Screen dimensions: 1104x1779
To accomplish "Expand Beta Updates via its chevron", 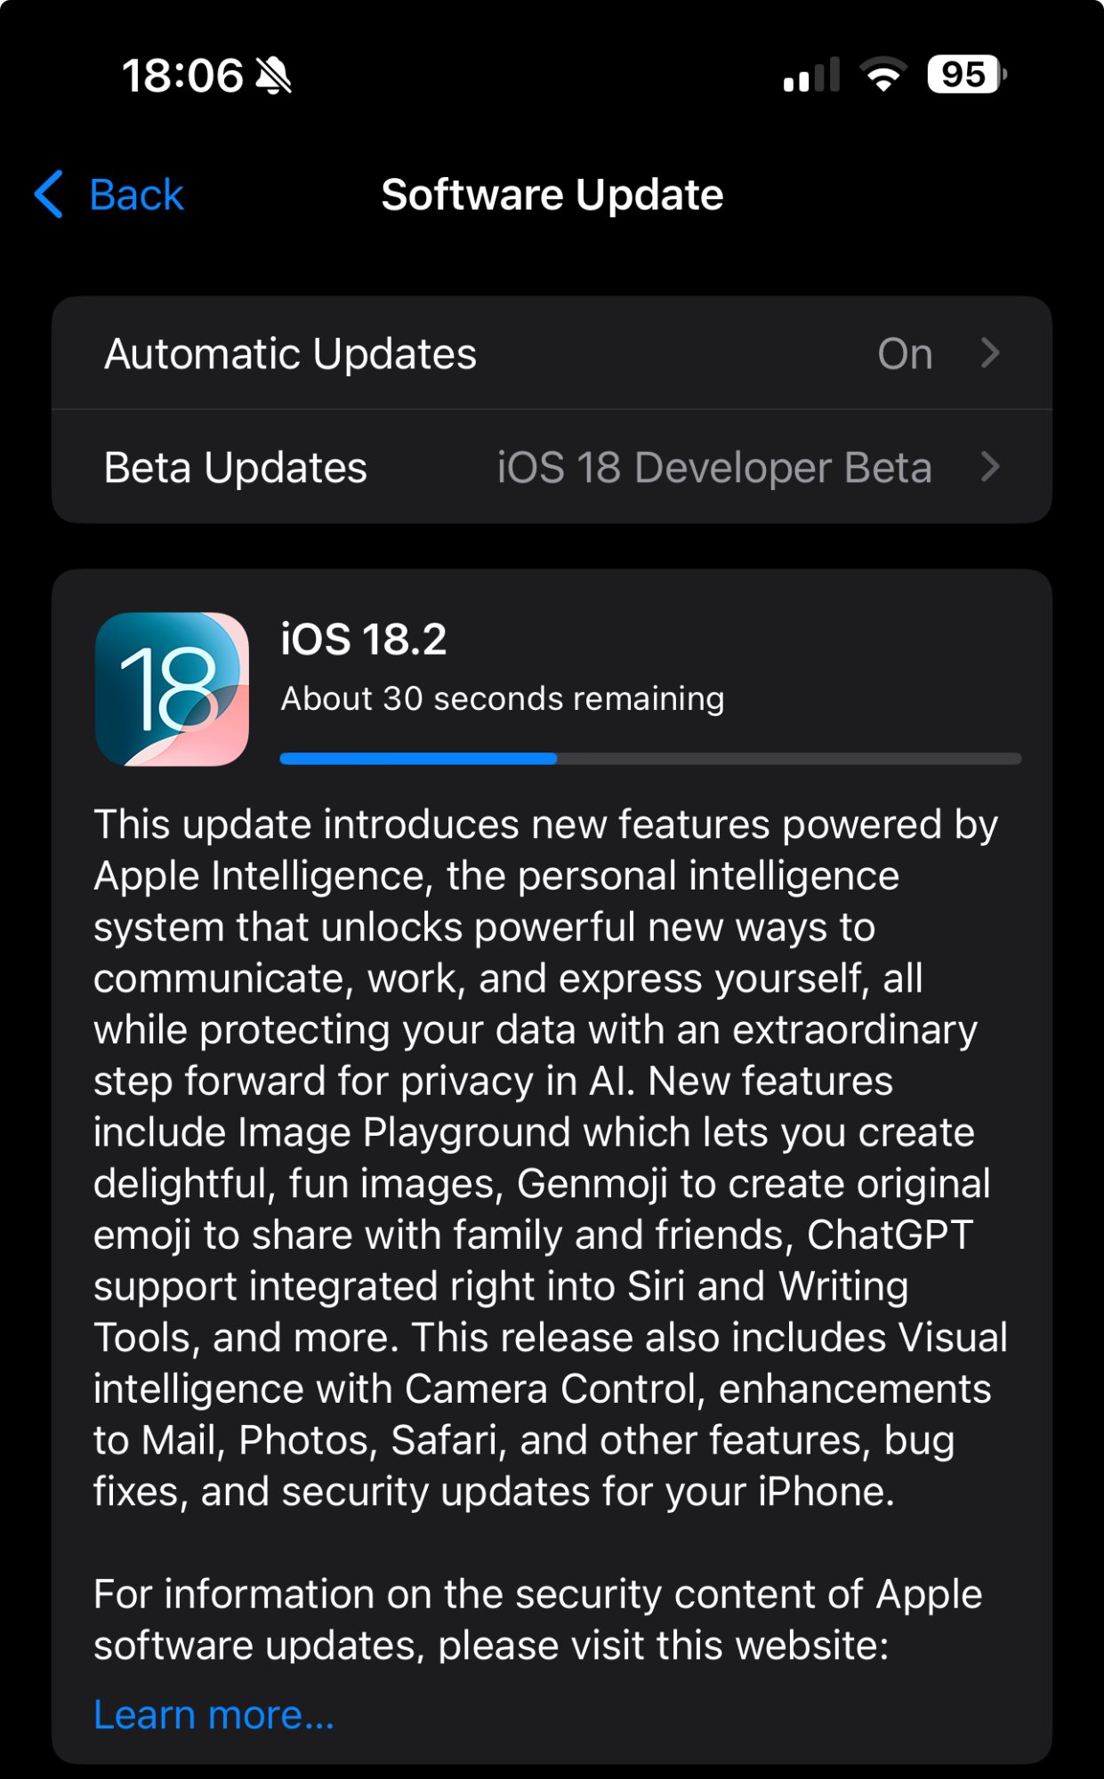I will point(990,467).
